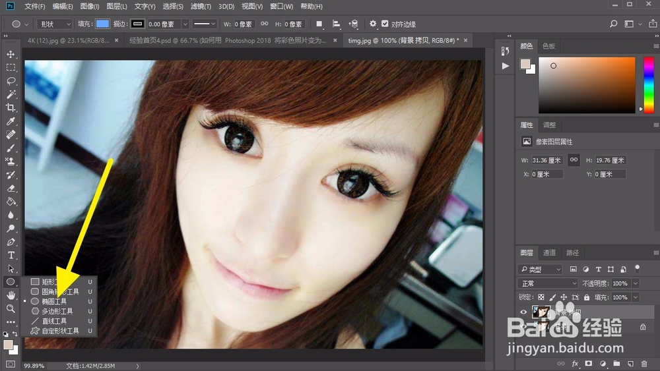Select the Move tool

point(11,54)
